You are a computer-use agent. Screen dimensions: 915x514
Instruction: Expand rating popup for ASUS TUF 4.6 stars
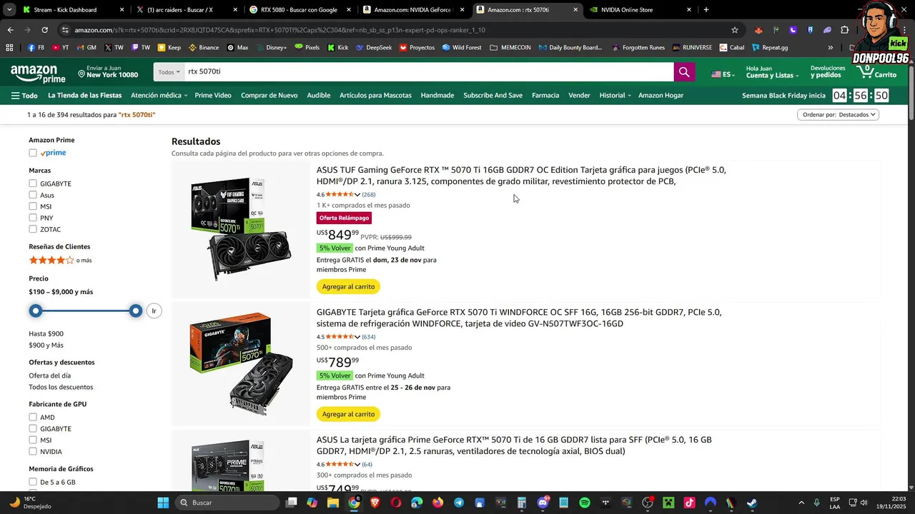click(357, 195)
